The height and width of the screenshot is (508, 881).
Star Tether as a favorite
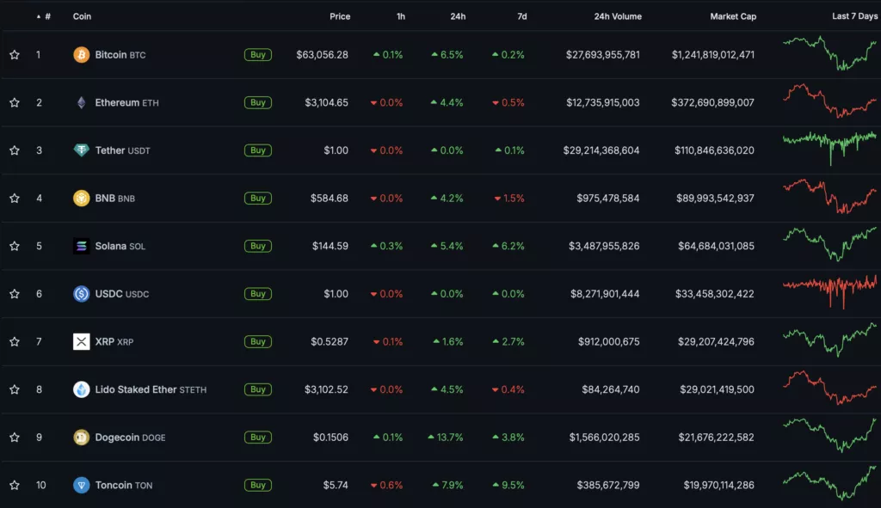click(15, 150)
